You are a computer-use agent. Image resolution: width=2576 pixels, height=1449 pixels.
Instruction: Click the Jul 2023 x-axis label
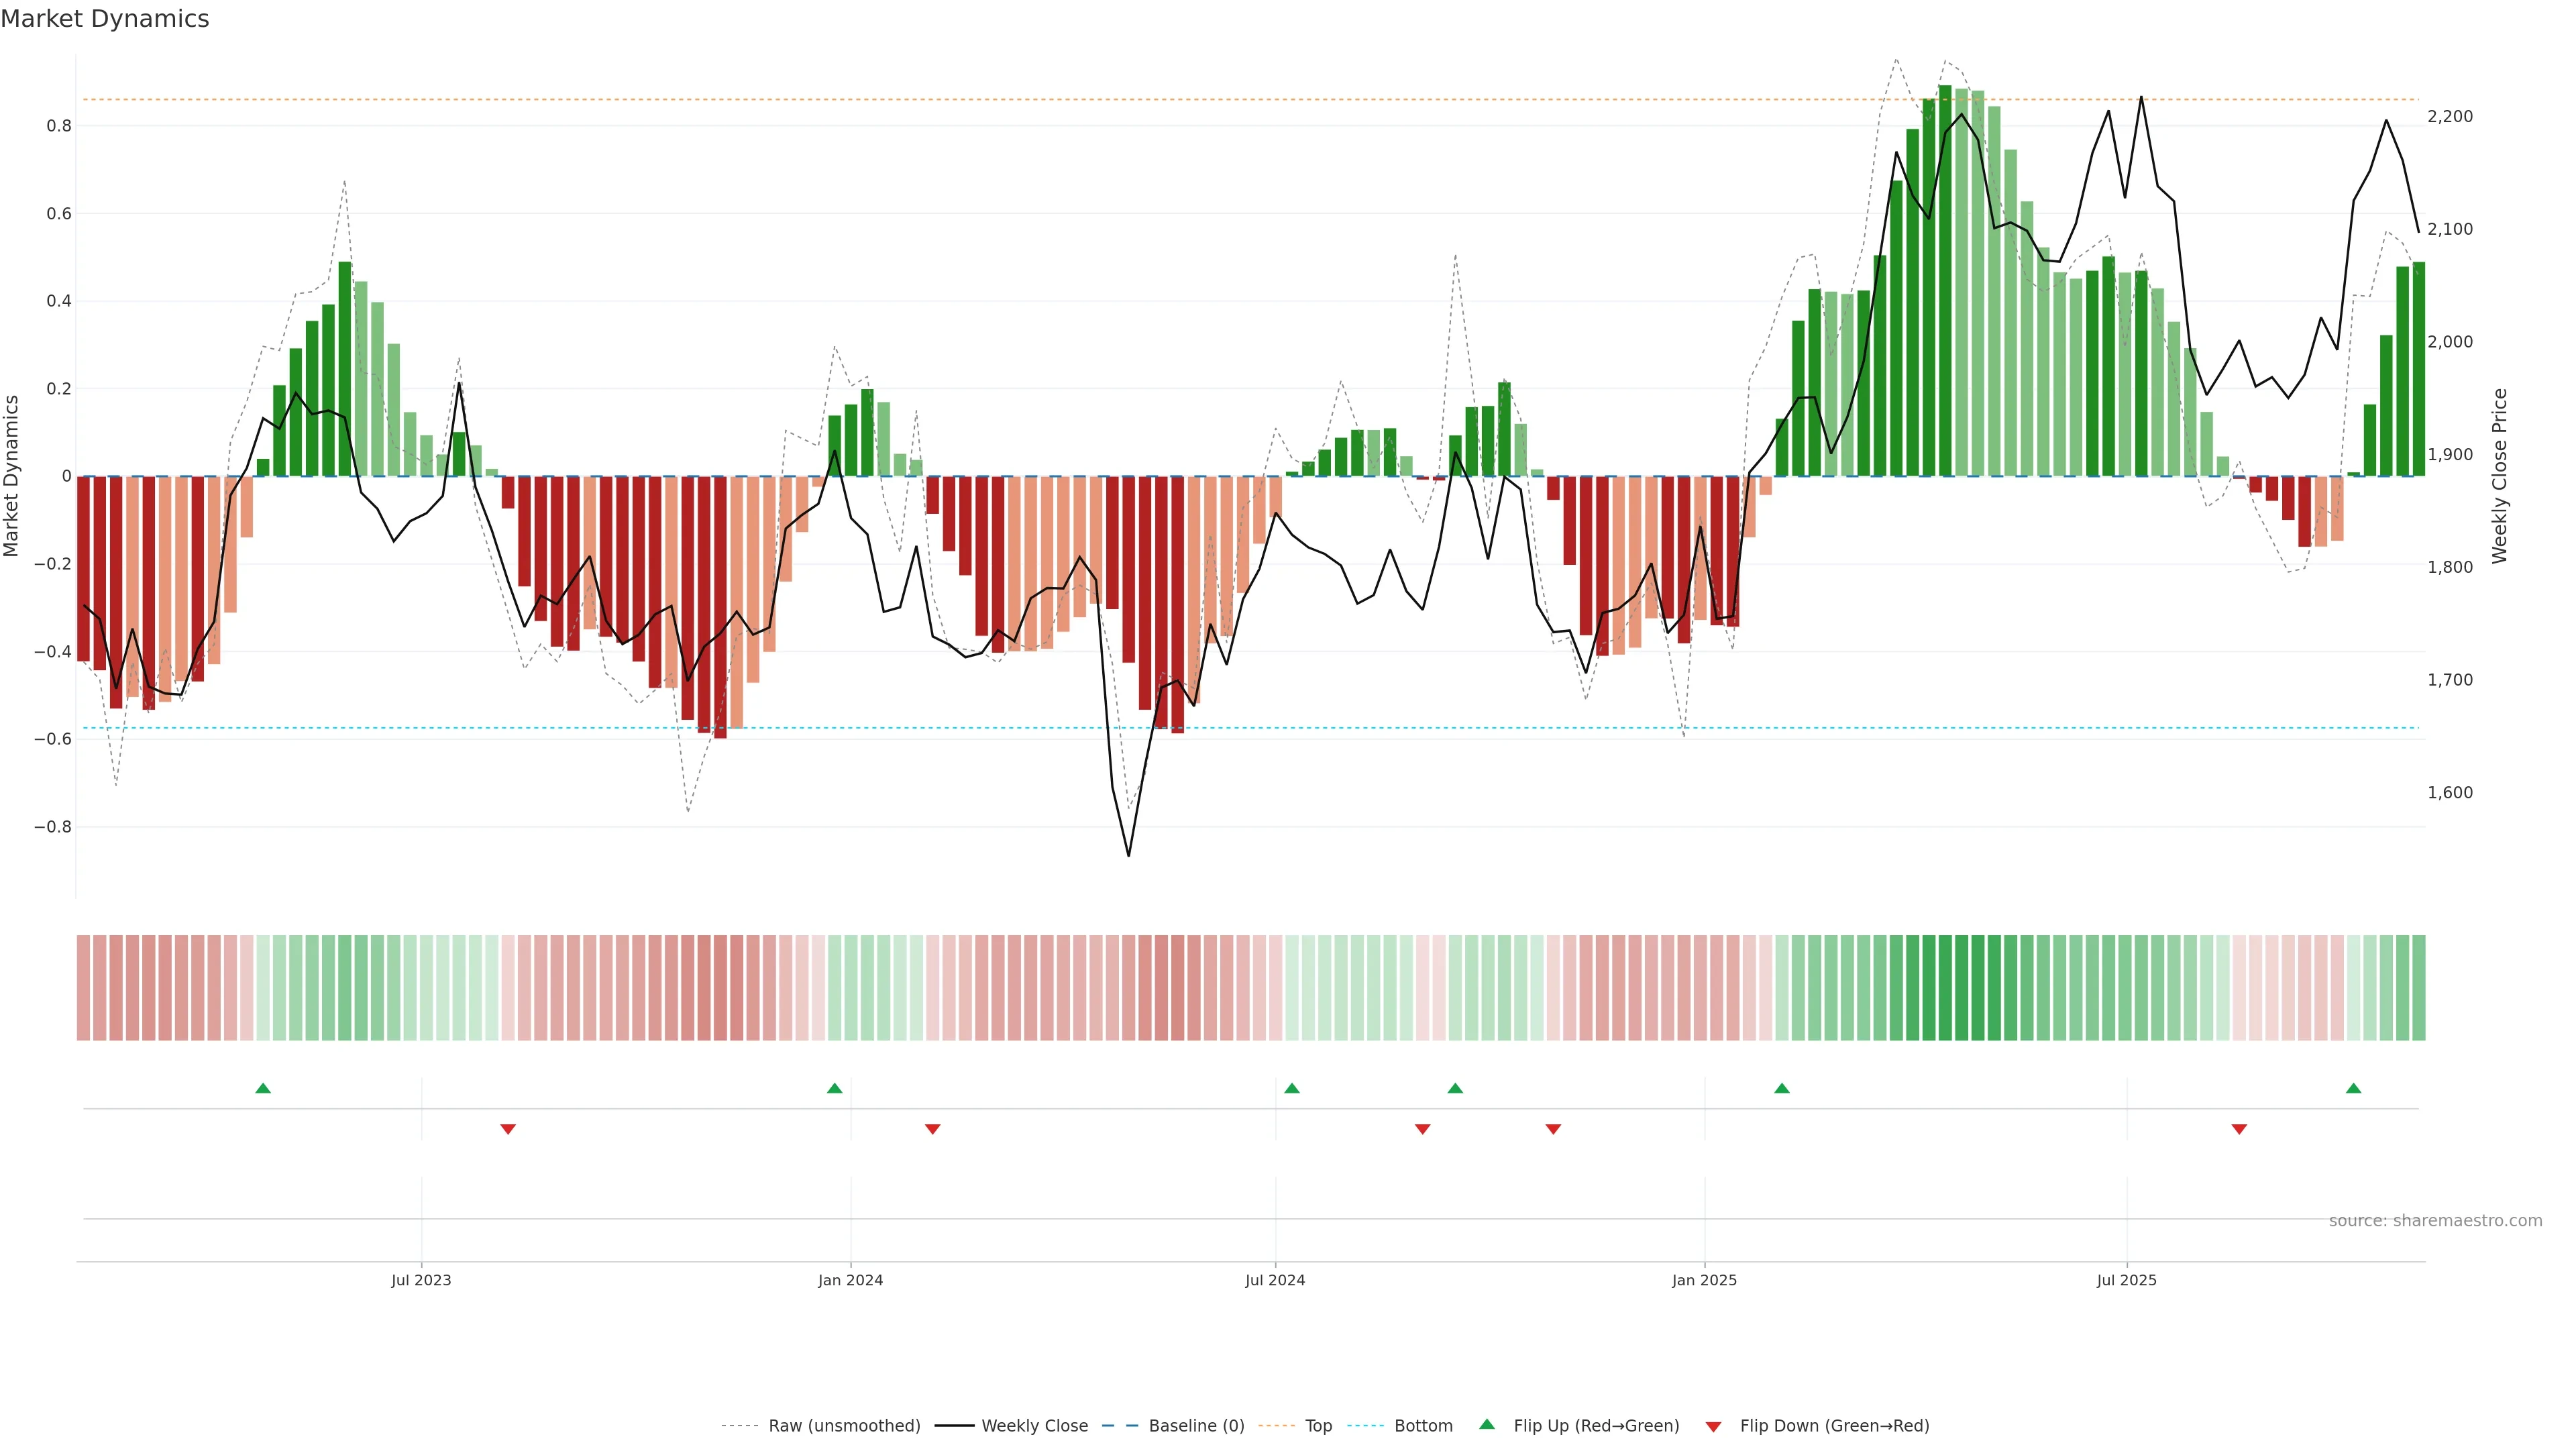[421, 1280]
